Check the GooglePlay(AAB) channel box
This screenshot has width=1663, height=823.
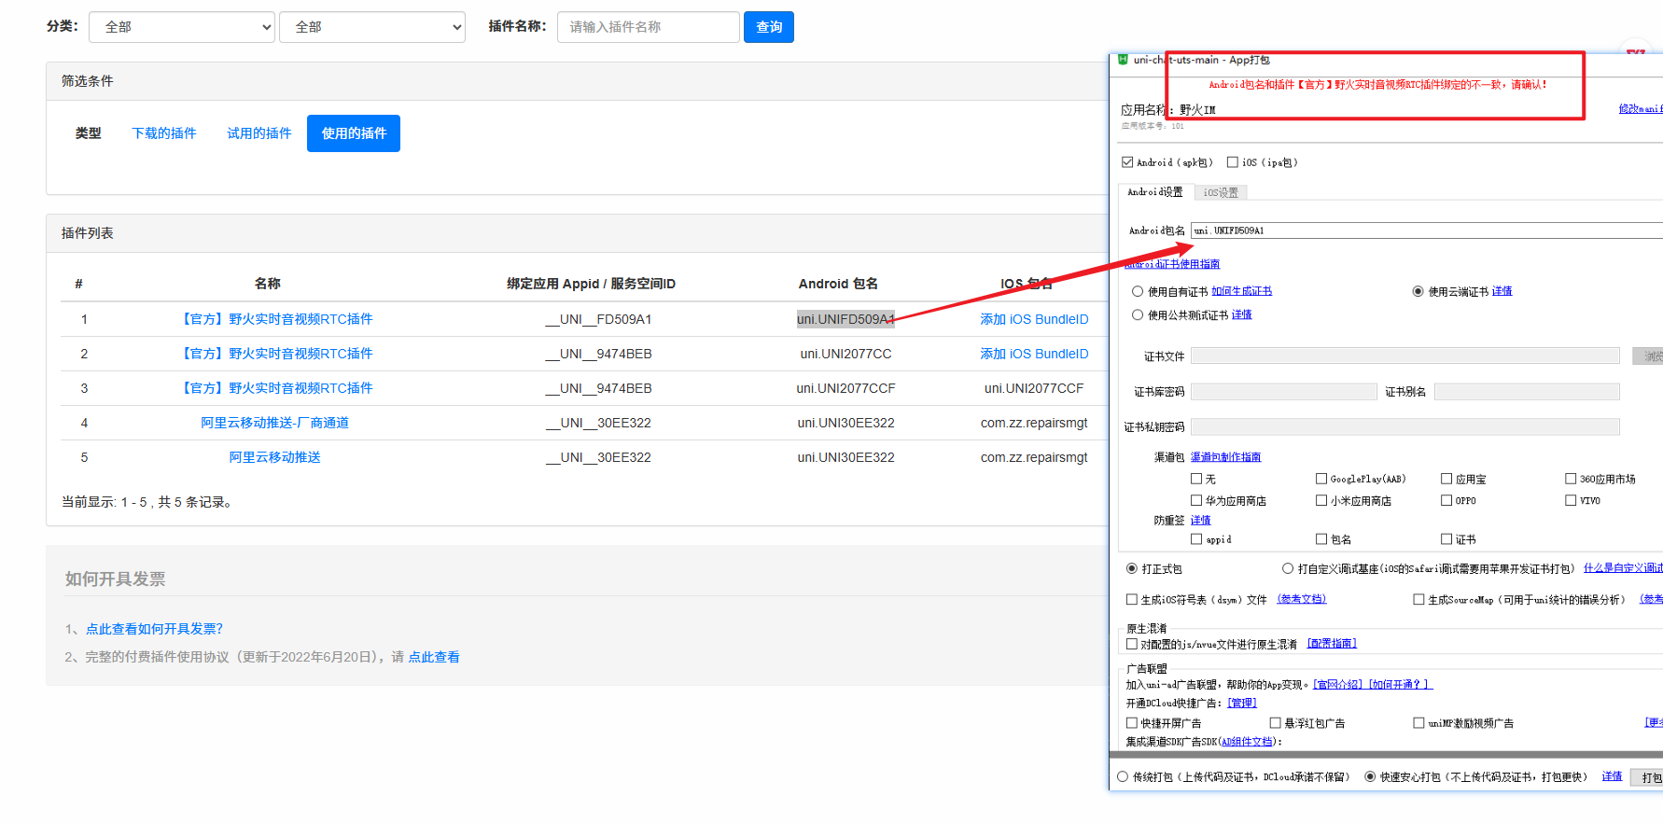click(x=1321, y=479)
